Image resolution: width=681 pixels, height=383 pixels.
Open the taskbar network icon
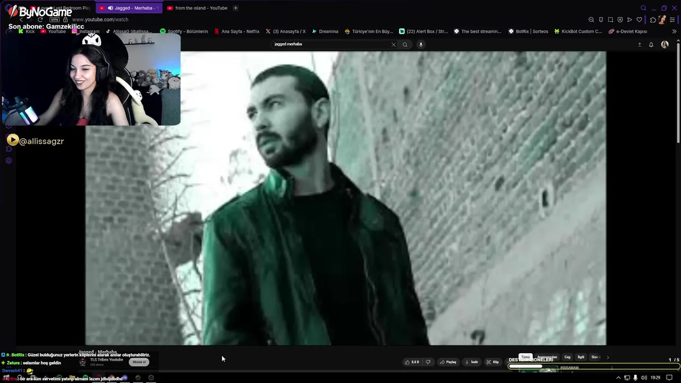pyautogui.click(x=627, y=378)
